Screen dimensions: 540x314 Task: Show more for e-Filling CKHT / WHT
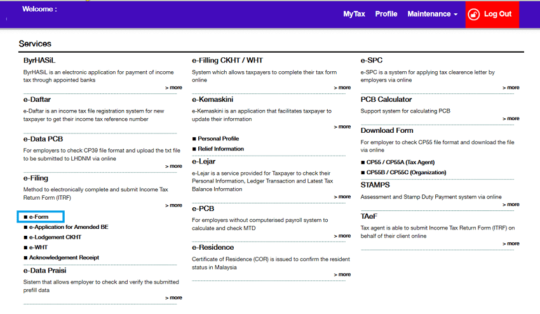click(x=342, y=88)
